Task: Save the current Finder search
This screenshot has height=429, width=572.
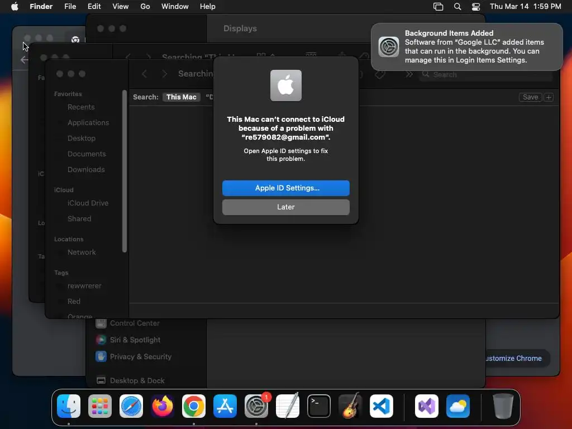Action: (x=530, y=97)
